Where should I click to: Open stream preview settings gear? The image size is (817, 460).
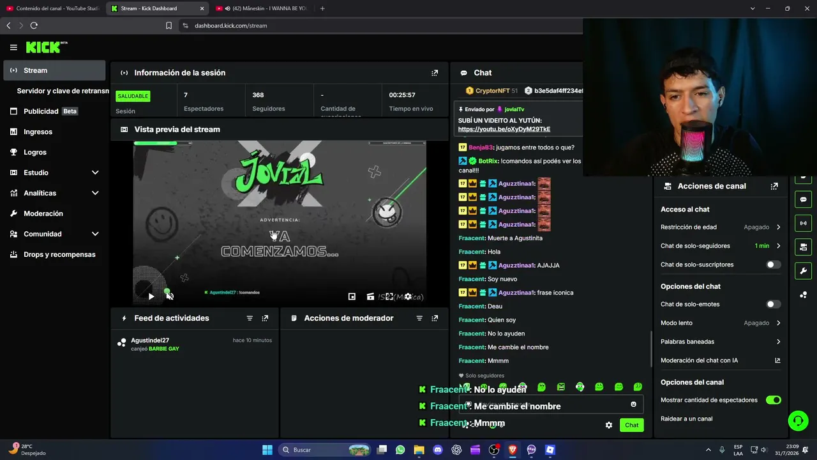click(x=408, y=296)
